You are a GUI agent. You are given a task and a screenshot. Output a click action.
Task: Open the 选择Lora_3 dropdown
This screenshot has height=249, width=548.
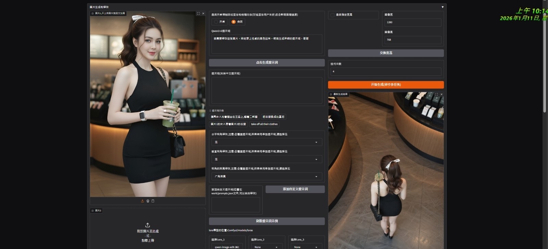307,247
